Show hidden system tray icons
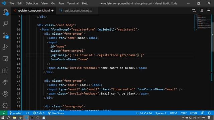214x120 pixels. [183, 118]
